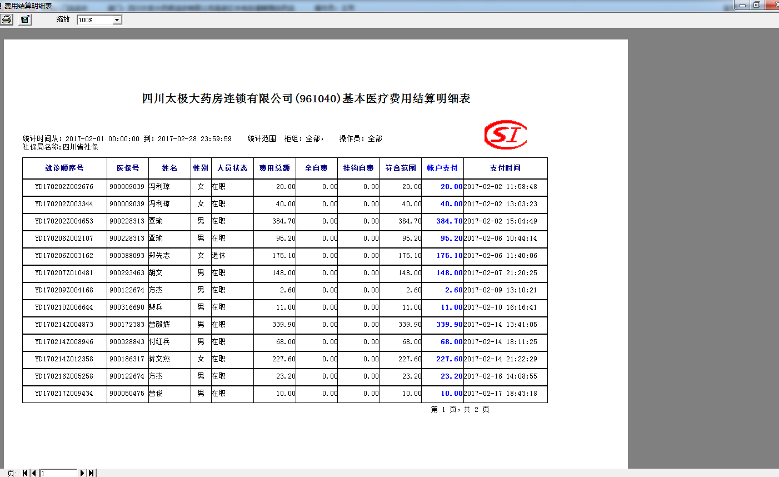Viewport: 779px width, 477px height.
Task: Close the 费用结算明细表 window
Action: 772,5
